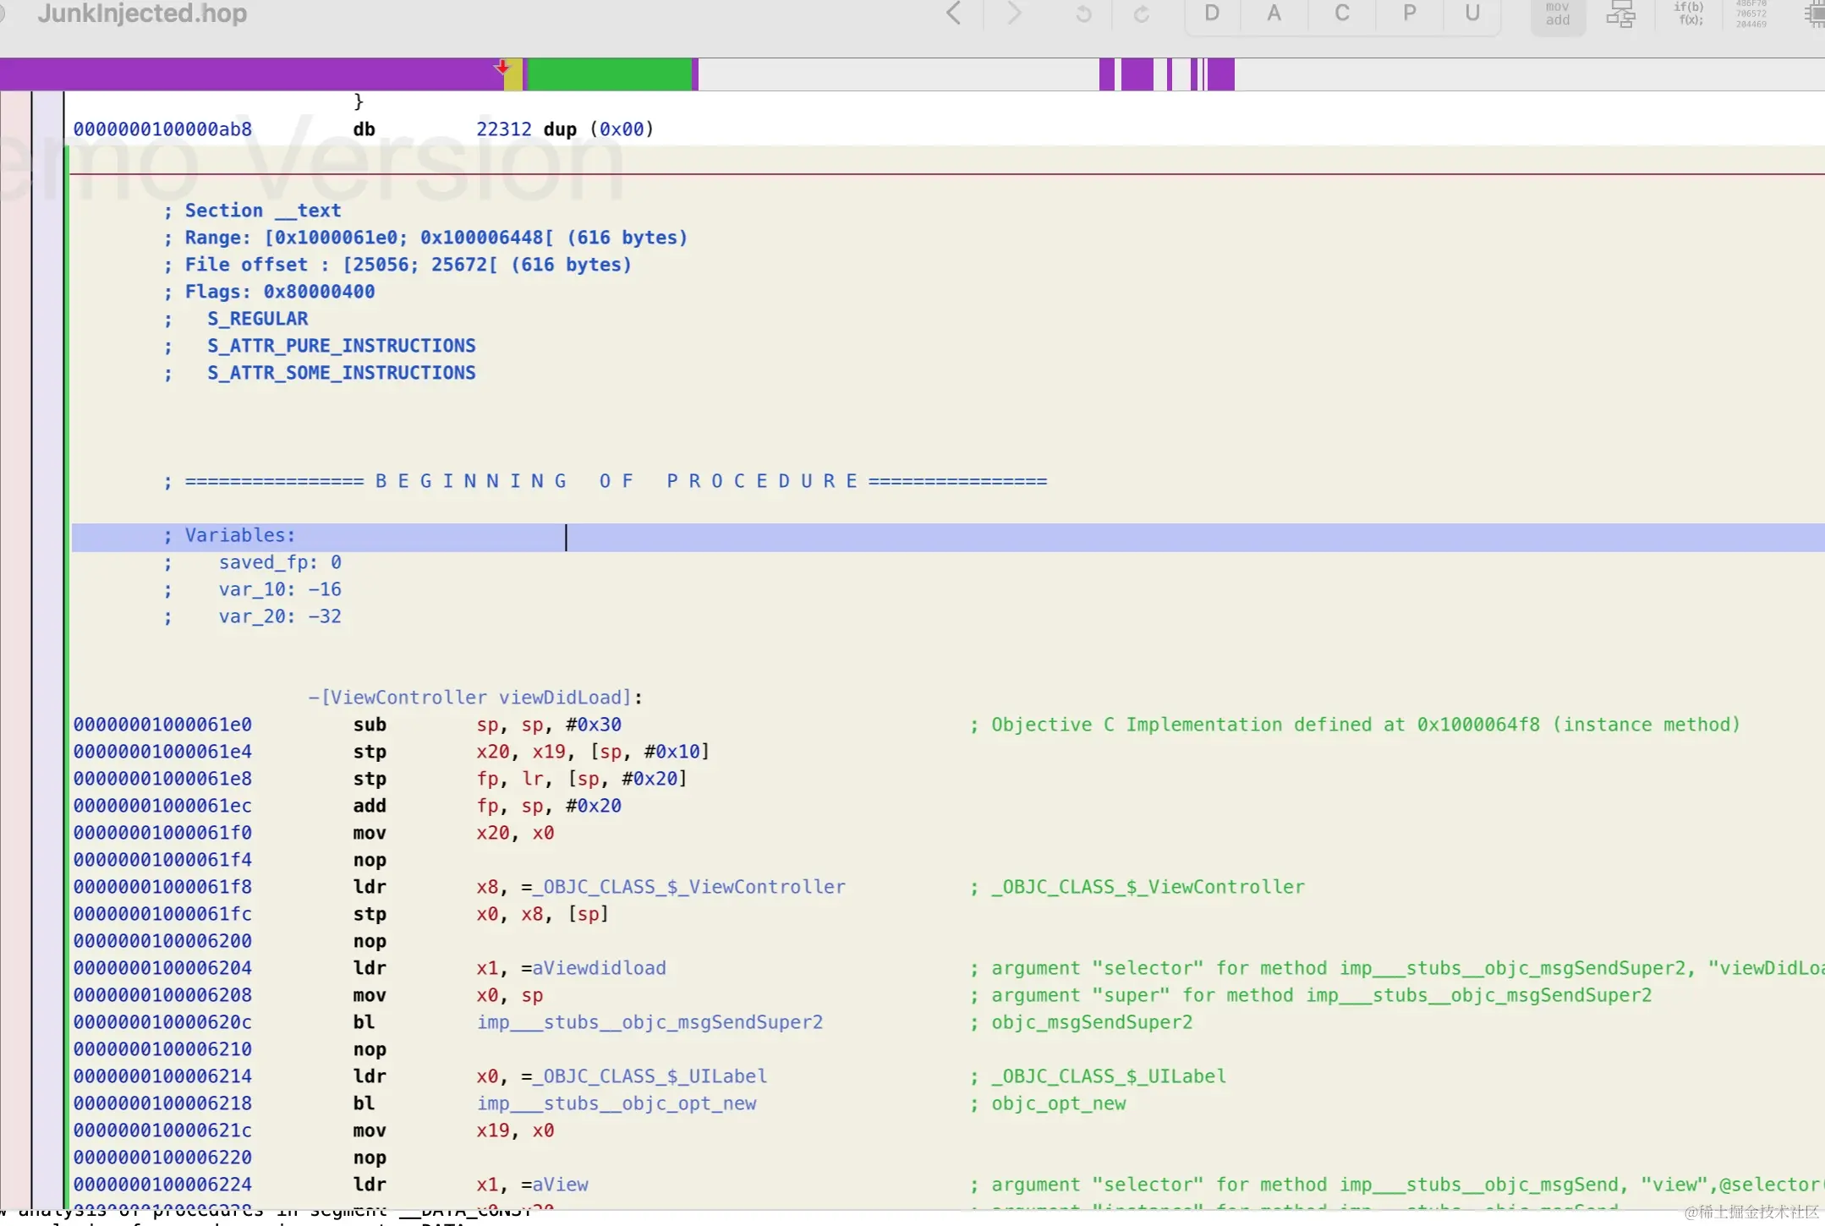Mark as data with the D button
This screenshot has height=1226, width=1825.
(1212, 14)
